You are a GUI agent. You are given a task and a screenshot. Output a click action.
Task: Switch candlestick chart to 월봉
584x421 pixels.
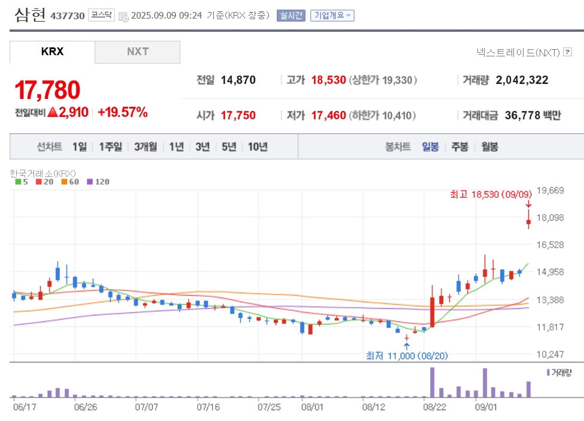click(x=489, y=146)
